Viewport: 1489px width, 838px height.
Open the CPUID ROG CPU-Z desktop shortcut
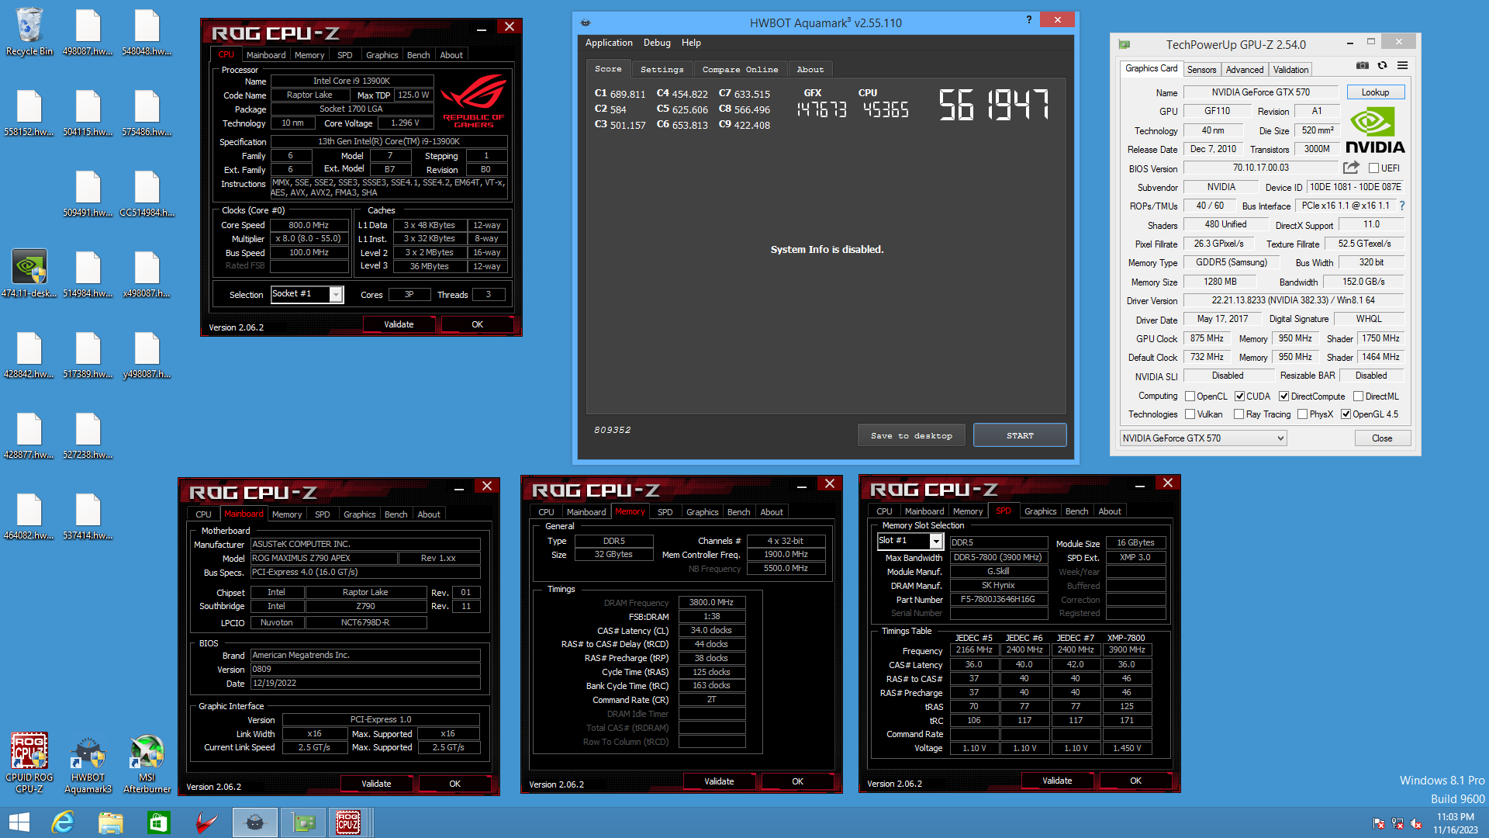click(29, 763)
